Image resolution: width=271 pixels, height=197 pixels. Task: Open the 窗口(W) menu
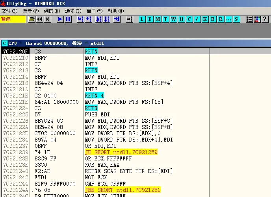pos(95,11)
